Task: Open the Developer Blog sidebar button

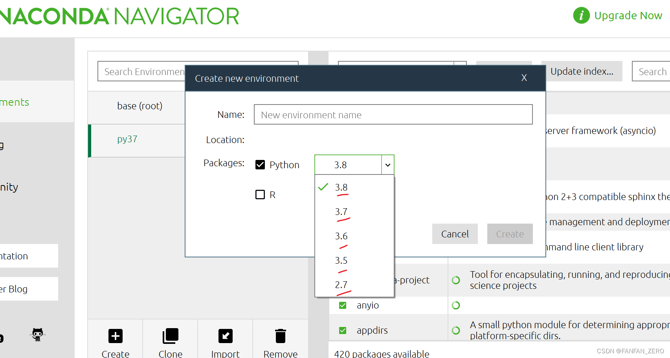Action: [x=29, y=289]
